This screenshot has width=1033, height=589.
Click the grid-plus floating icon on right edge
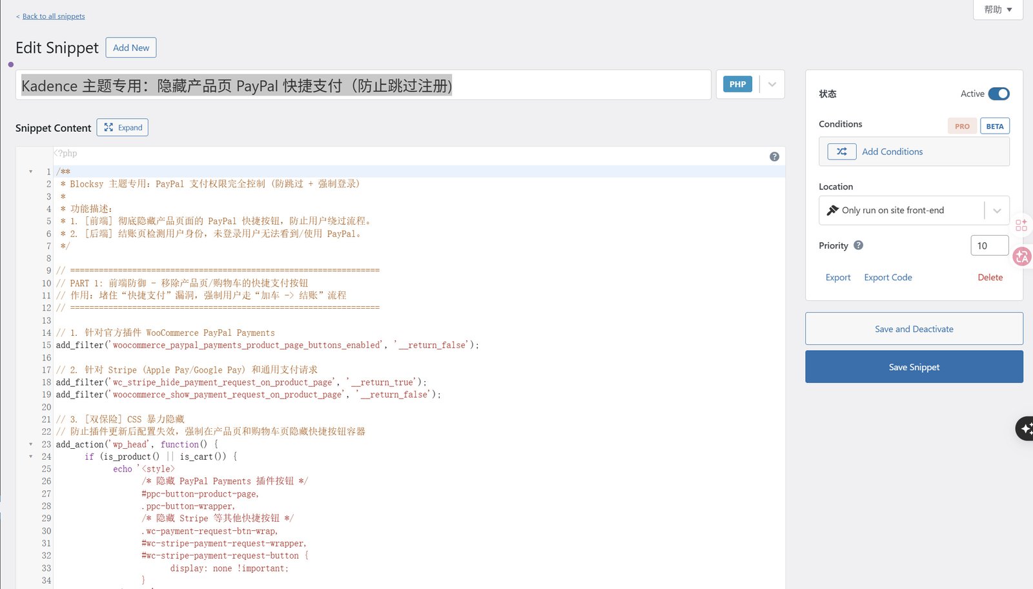(x=1021, y=225)
